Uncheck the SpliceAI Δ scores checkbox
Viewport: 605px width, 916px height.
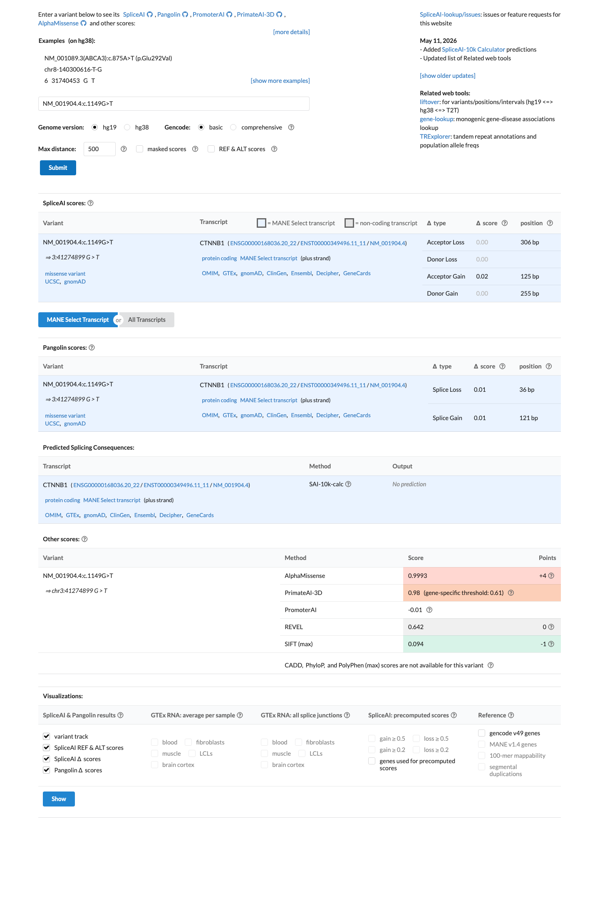(x=47, y=759)
